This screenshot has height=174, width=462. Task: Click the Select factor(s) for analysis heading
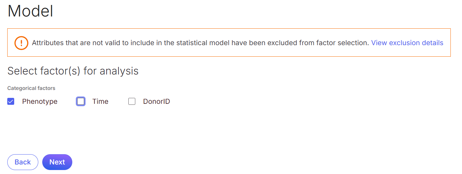pos(73,71)
